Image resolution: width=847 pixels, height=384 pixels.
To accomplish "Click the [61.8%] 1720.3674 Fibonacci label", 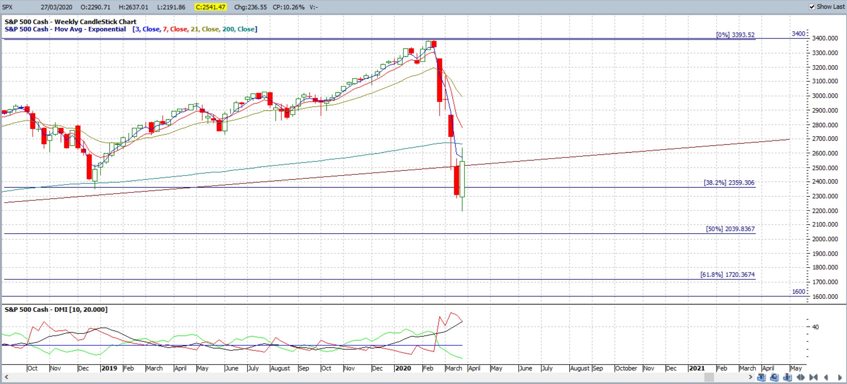I will 727,275.
